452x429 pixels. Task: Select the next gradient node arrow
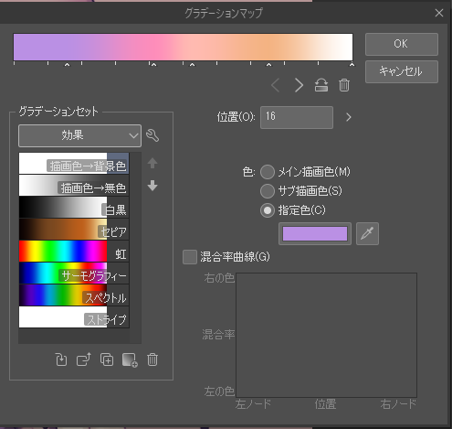[299, 85]
